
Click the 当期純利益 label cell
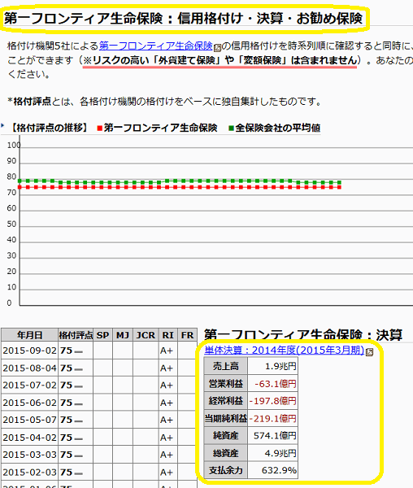(x=226, y=418)
